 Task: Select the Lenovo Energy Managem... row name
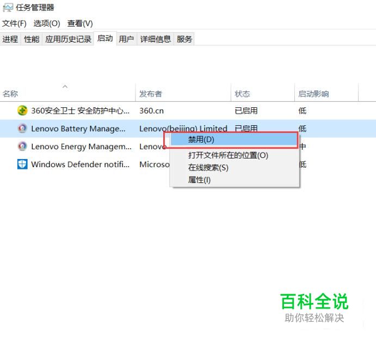[x=81, y=146]
